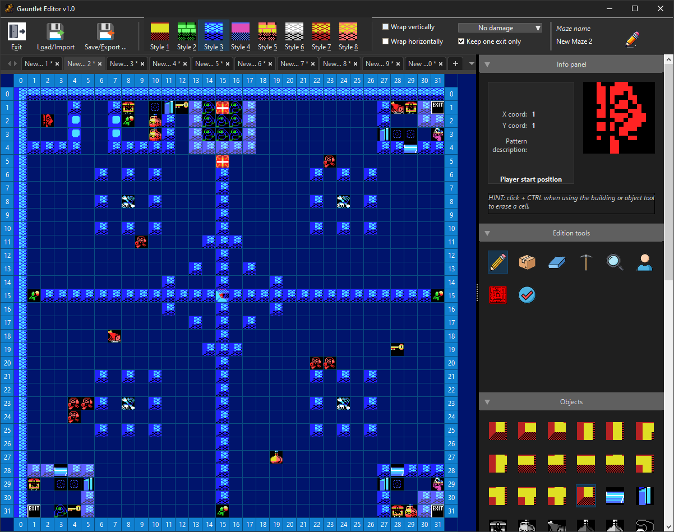Click the pencil icon to rename maze
Image resolution: width=674 pixels, height=532 pixels.
(633, 39)
